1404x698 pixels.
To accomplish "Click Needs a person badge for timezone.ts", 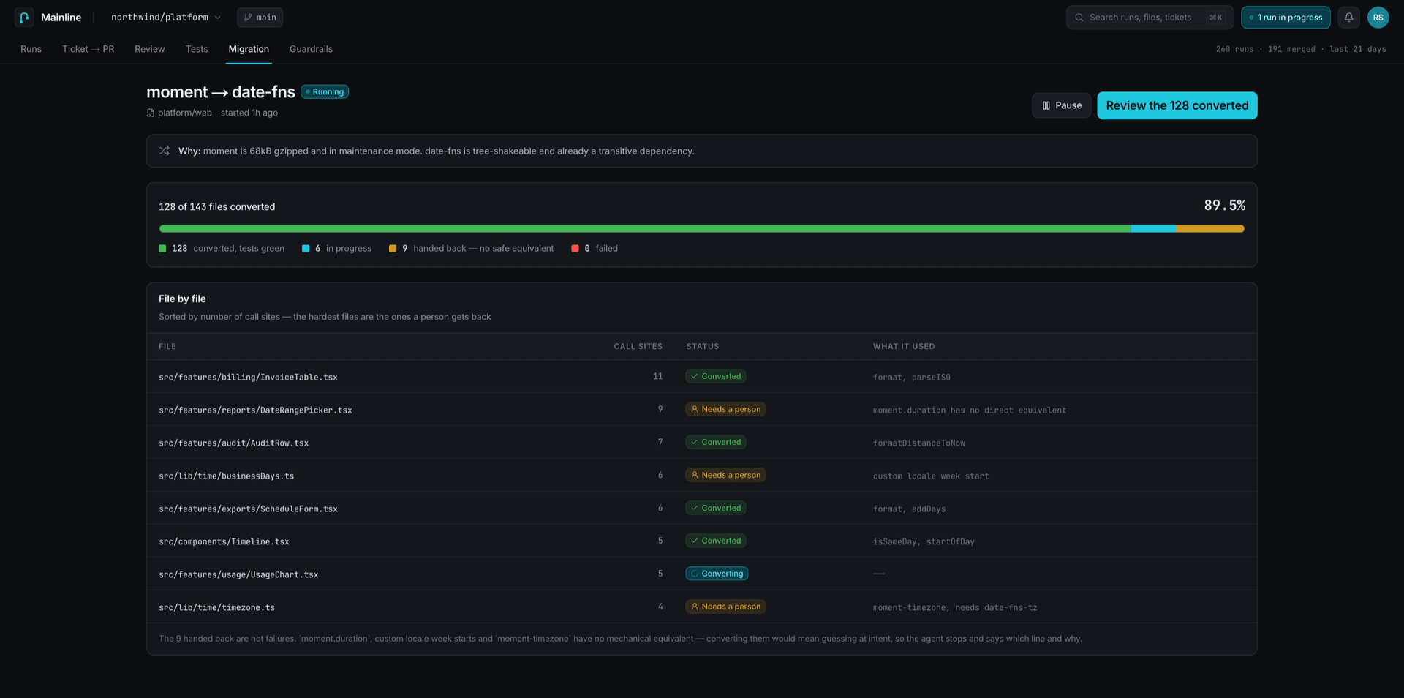I will pyautogui.click(x=725, y=607).
